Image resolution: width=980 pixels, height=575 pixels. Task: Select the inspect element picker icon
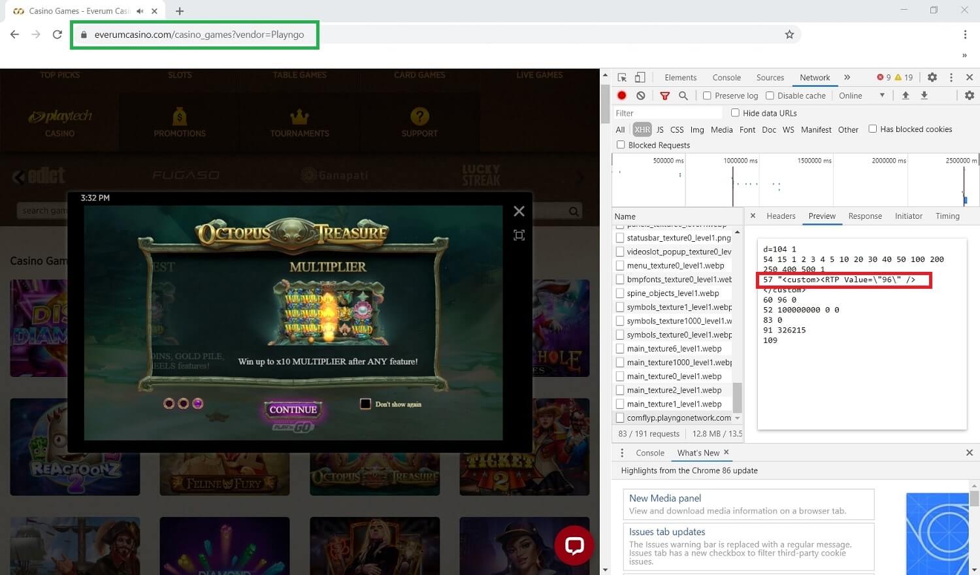pos(622,77)
